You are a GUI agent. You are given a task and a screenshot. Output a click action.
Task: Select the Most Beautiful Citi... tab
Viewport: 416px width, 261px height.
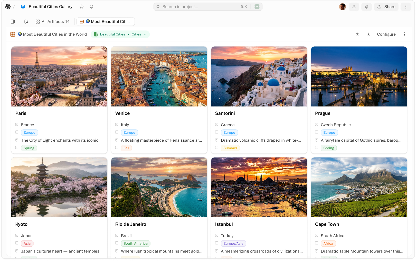click(x=106, y=22)
